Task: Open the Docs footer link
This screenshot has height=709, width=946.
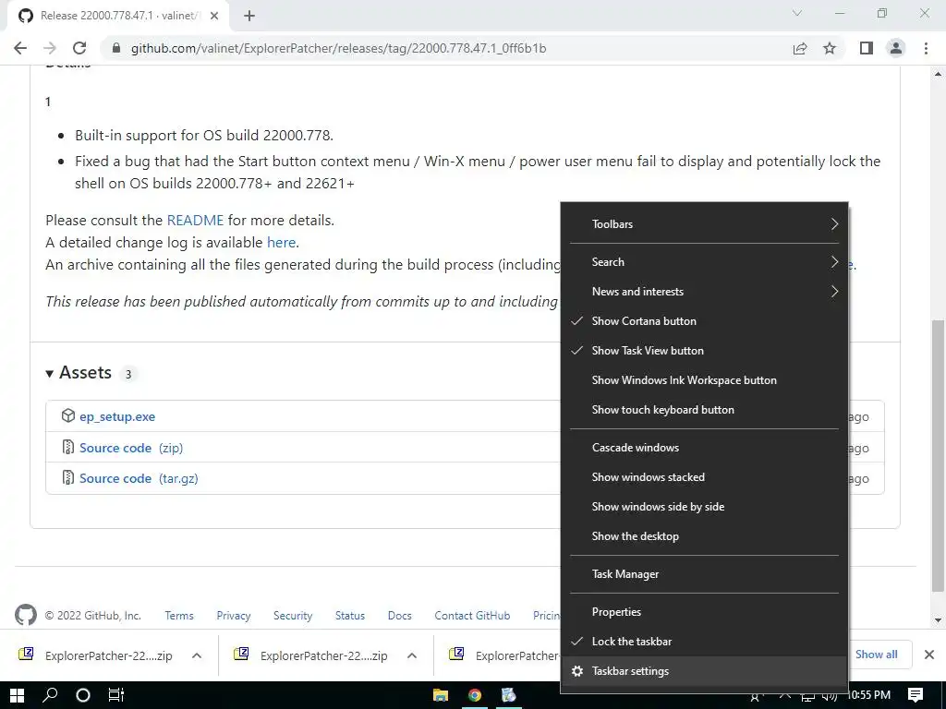Action: (399, 616)
